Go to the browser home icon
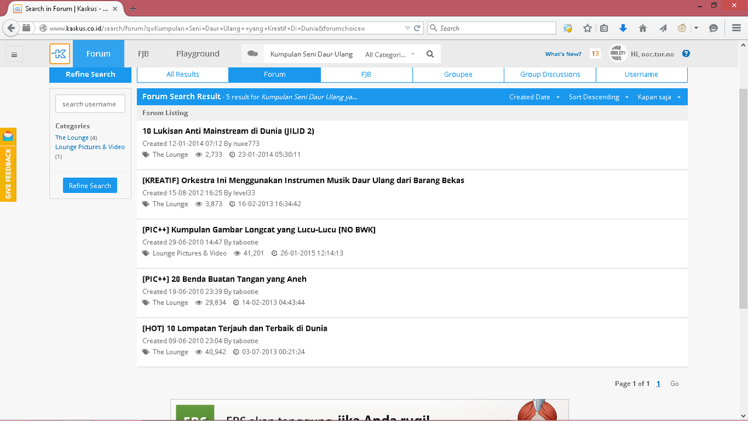This screenshot has height=421, width=748. point(643,28)
